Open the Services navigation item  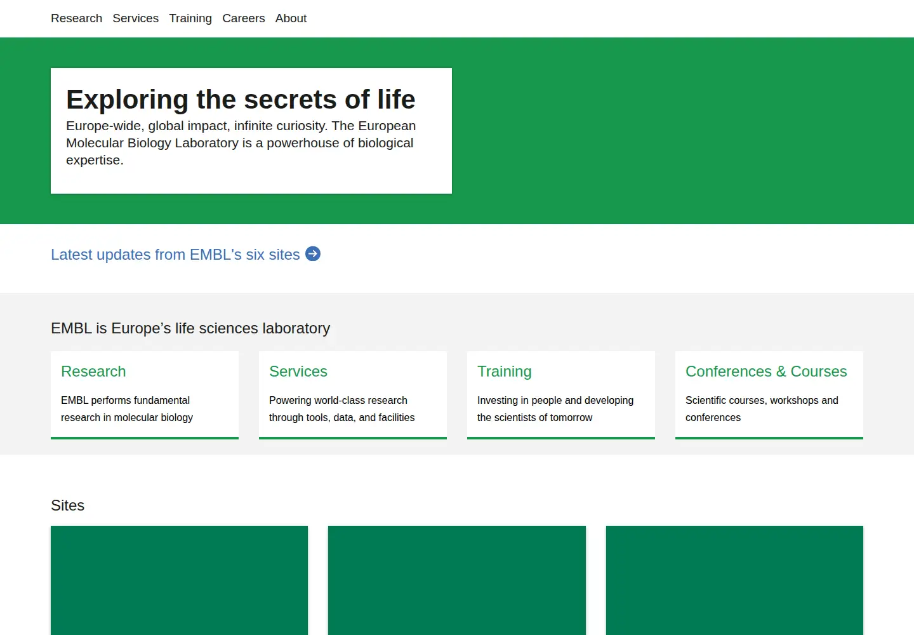pos(135,18)
